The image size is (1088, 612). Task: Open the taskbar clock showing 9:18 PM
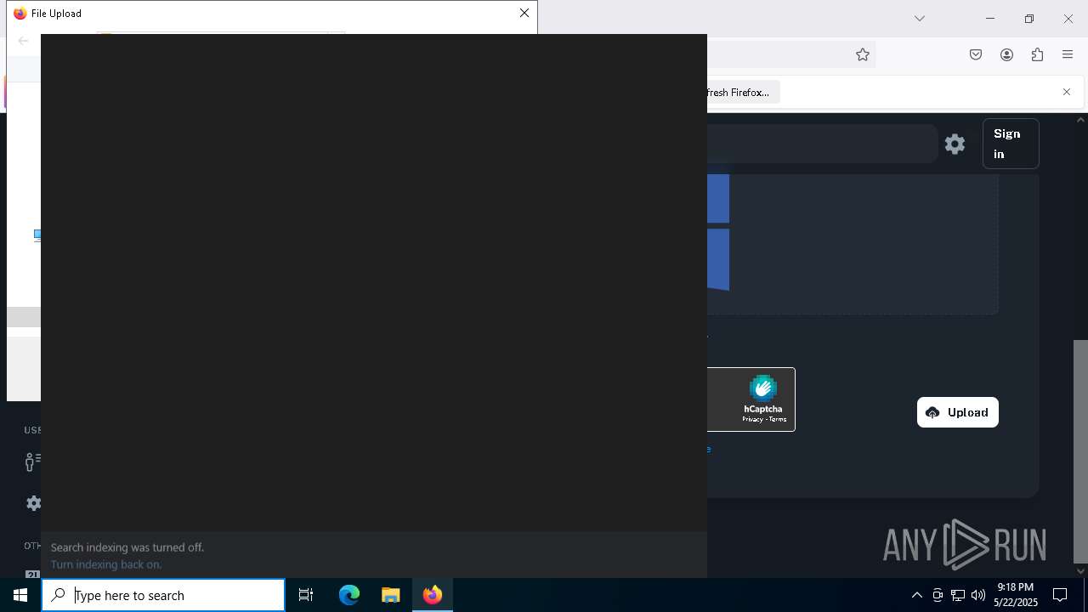[x=1016, y=595]
